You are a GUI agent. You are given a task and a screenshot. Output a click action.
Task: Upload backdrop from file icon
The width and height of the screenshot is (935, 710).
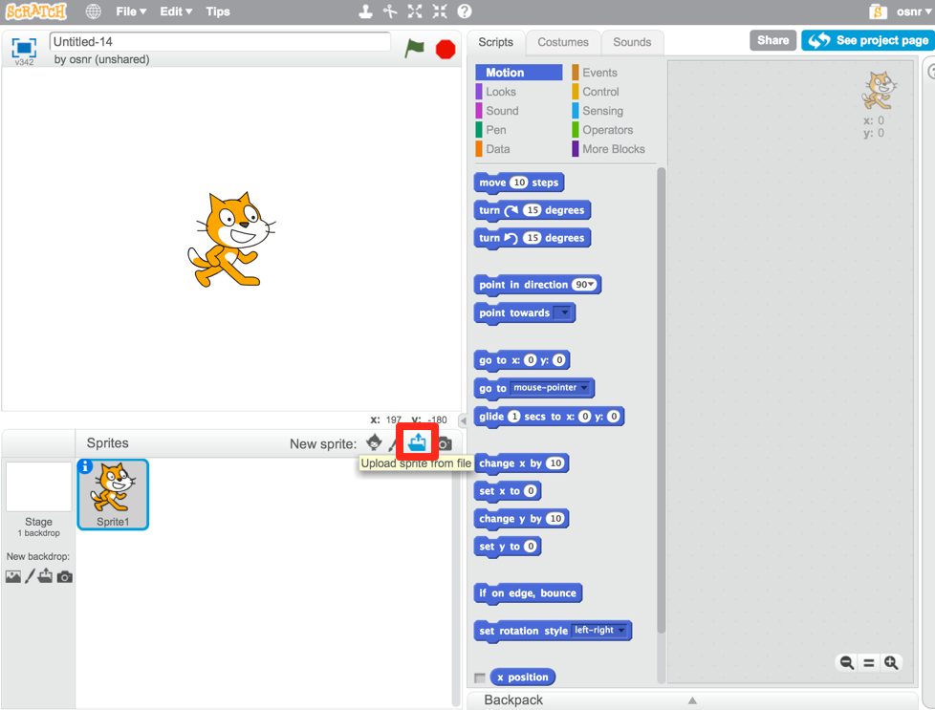[x=45, y=576]
